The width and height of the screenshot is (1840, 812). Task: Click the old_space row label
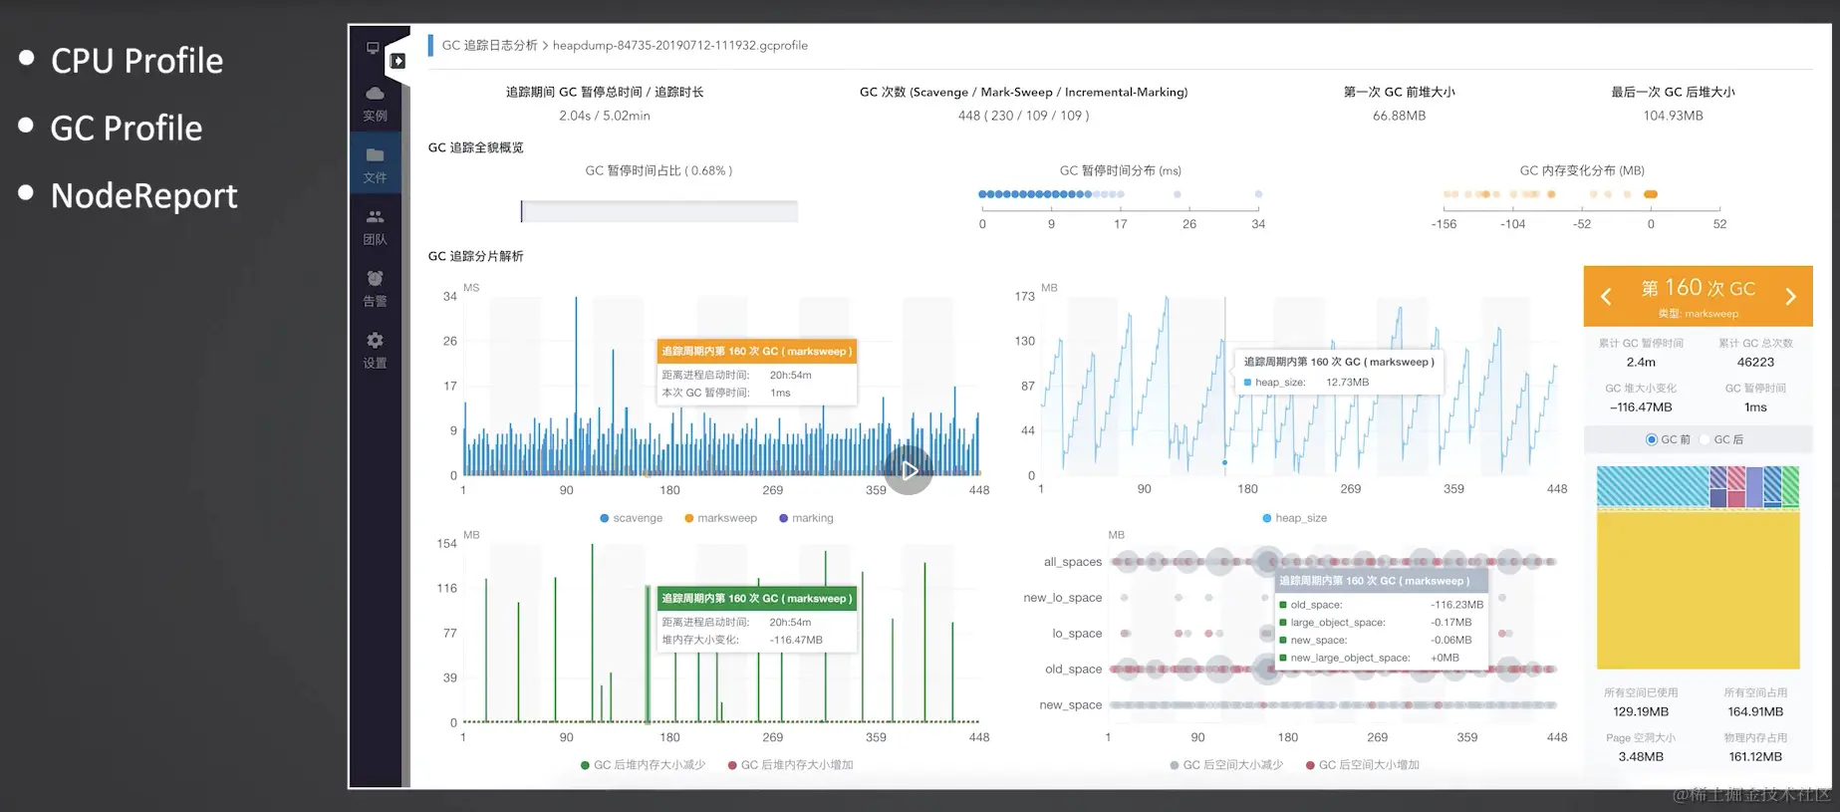tap(1073, 670)
